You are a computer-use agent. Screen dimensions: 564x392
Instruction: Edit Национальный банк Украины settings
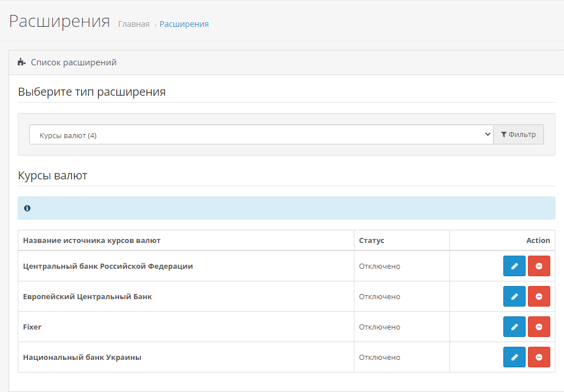[x=514, y=357]
